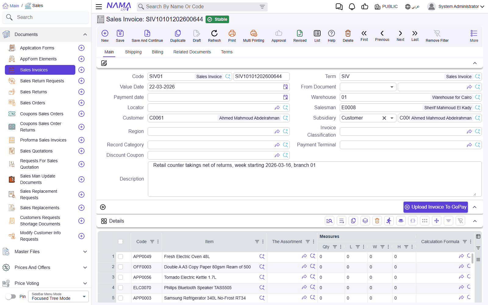The image size is (488, 305).
Task: Select the checkbox for row APP0056
Action: [120, 277]
